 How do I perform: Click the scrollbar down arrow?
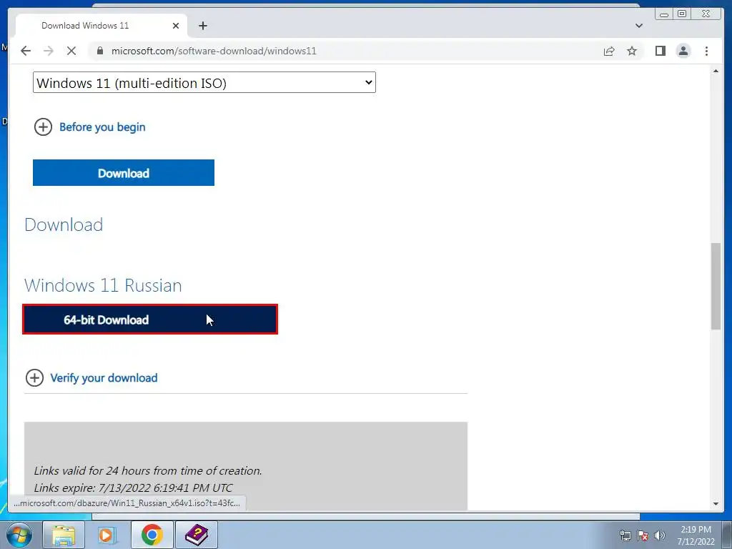[716, 504]
